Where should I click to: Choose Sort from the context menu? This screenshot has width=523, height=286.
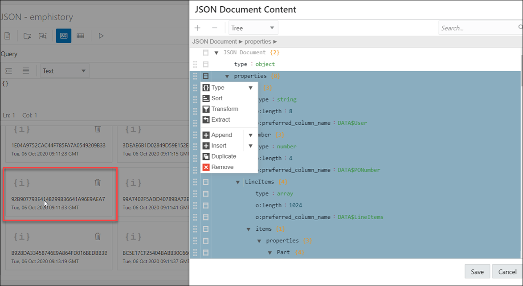[x=217, y=98]
